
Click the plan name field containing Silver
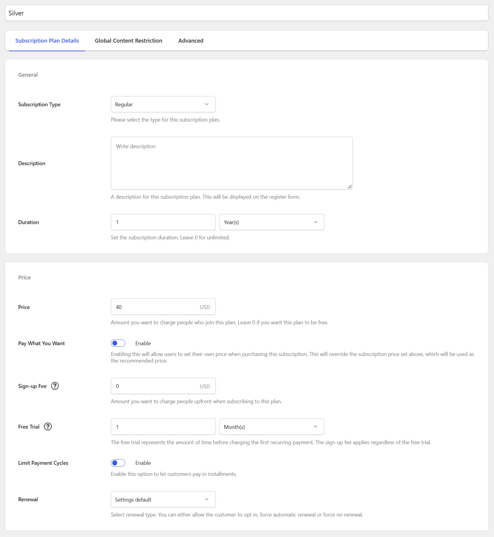pos(247,13)
